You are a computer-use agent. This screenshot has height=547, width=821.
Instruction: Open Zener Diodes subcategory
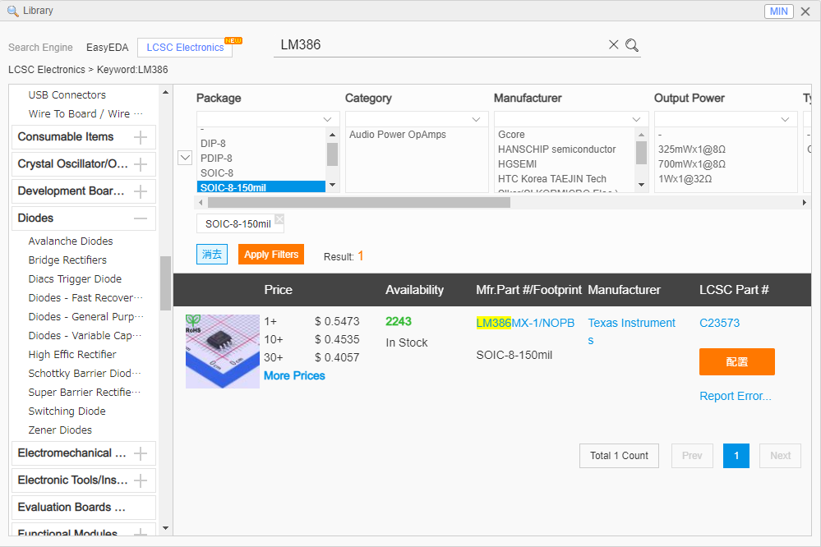(x=60, y=430)
